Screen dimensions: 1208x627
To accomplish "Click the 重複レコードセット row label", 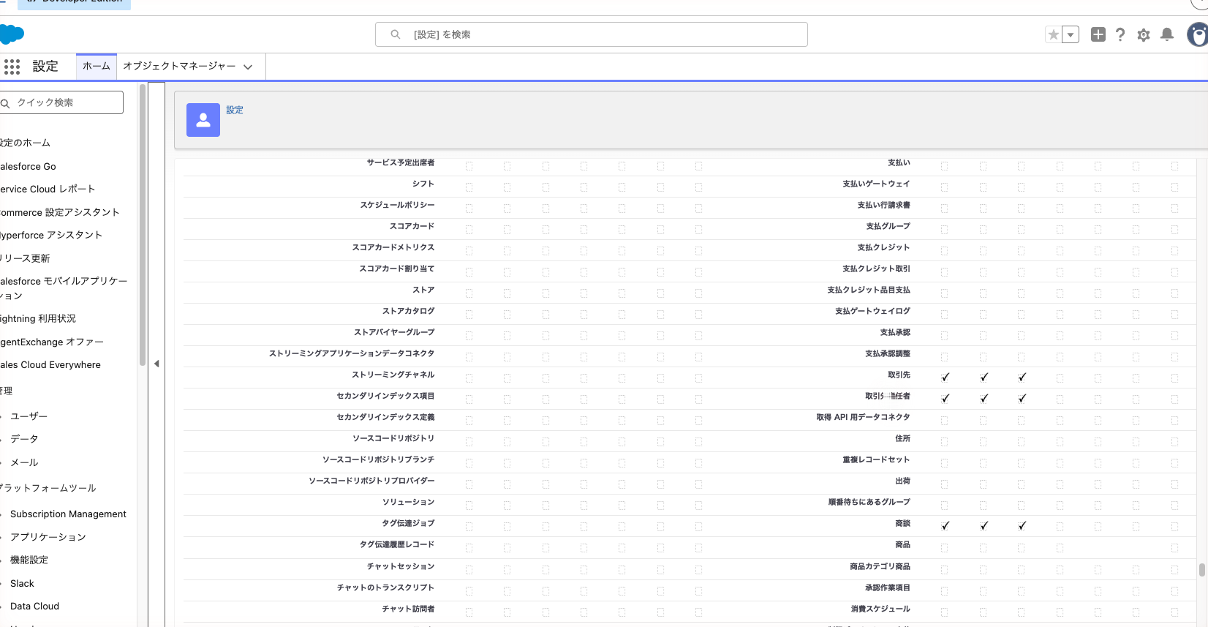I will (x=876, y=460).
